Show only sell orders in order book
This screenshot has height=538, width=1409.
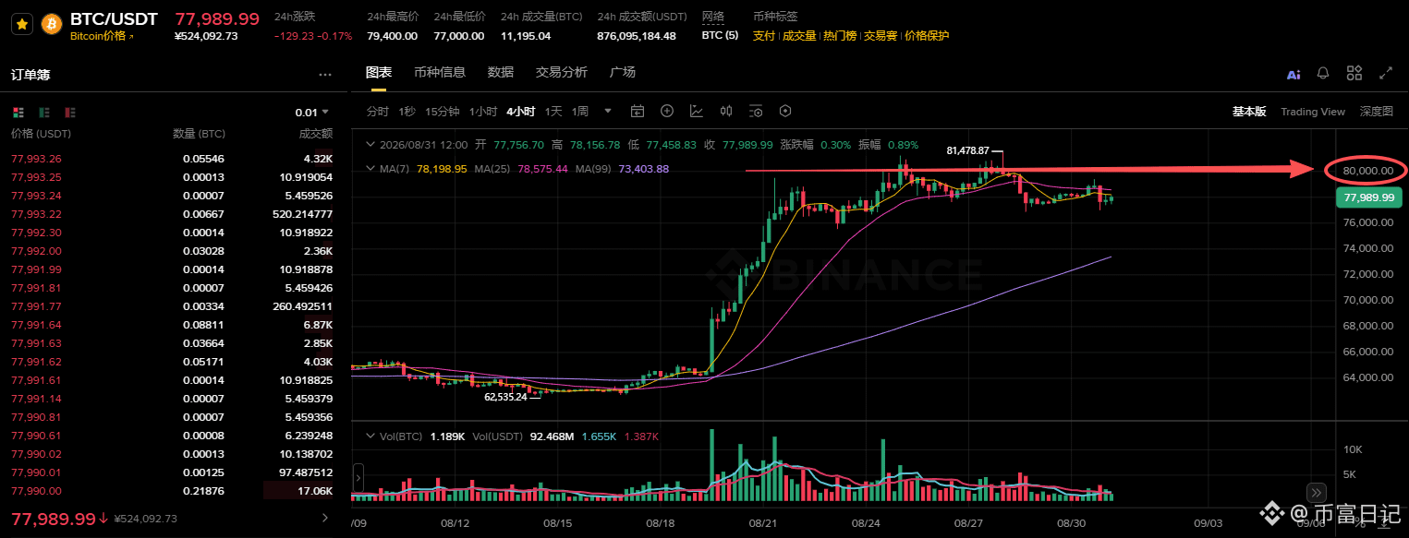[70, 113]
